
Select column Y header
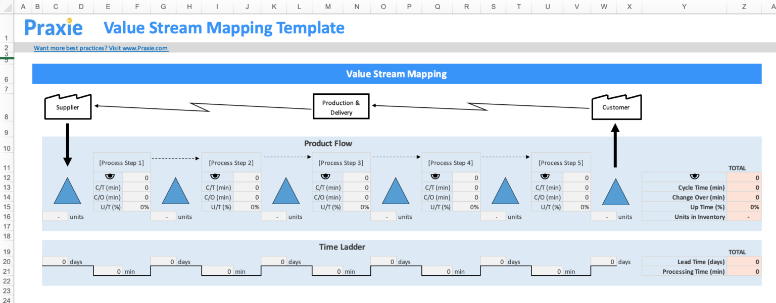click(684, 7)
